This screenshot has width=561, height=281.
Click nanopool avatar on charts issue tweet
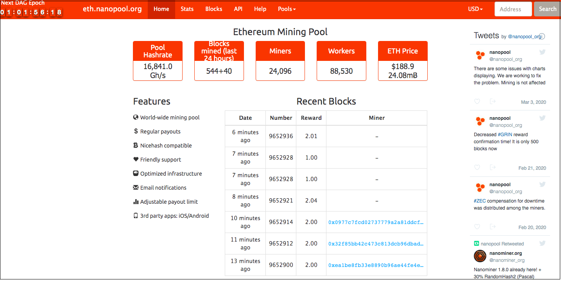(x=480, y=55)
